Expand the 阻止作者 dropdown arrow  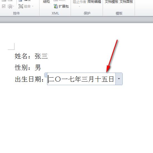pyautogui.click(x=80, y=7)
